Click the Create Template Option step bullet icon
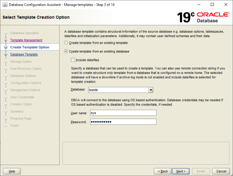The height and width of the screenshot is (176, 233). click(6, 47)
